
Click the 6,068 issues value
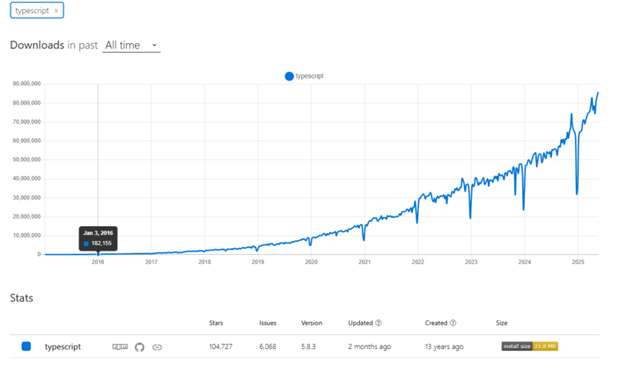click(268, 346)
